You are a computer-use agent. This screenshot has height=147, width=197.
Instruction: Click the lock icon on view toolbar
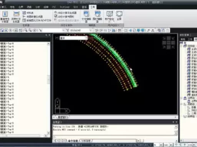tap(163, 30)
